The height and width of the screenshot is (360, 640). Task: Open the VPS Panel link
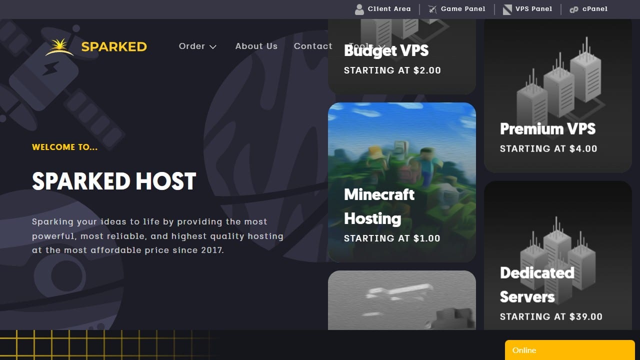tap(527, 9)
